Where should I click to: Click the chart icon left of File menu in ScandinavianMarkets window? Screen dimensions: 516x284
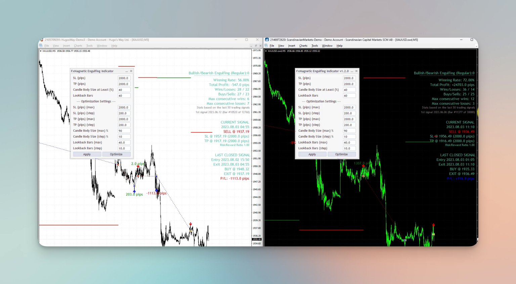266,46
